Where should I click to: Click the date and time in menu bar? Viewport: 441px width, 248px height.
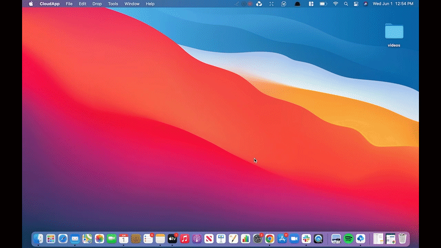(393, 4)
